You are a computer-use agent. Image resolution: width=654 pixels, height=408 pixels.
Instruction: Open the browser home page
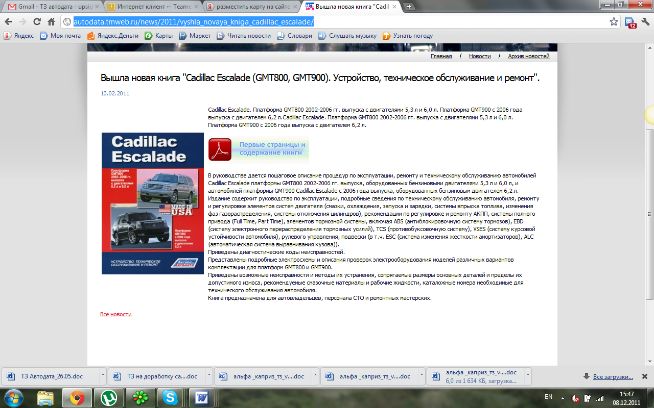(51, 22)
